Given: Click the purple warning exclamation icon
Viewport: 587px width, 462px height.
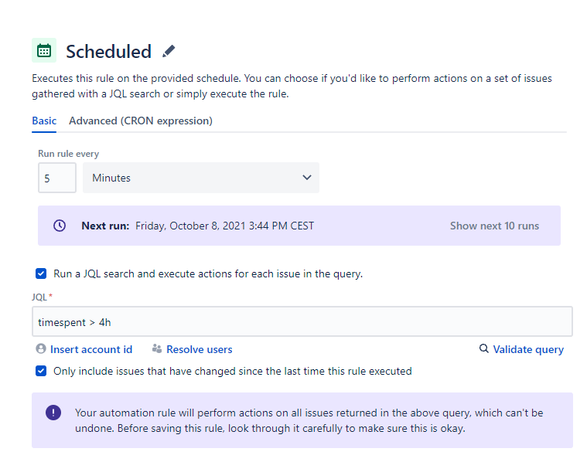Looking at the screenshot, I should [x=53, y=413].
